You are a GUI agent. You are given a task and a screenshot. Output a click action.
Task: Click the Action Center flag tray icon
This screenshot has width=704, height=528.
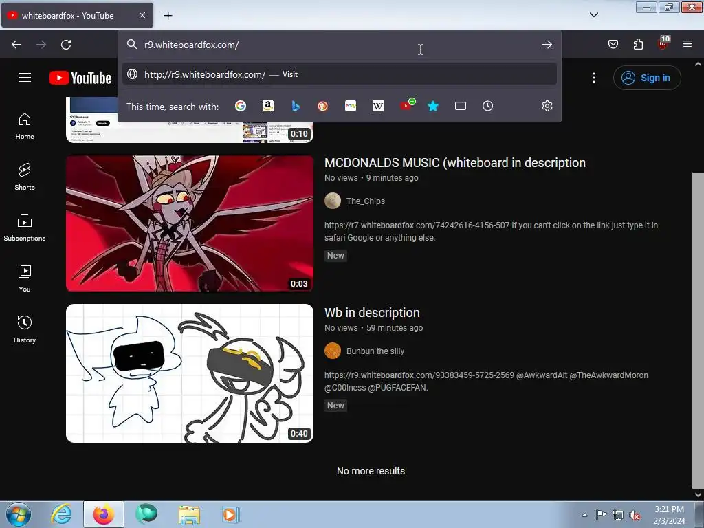pos(601,514)
